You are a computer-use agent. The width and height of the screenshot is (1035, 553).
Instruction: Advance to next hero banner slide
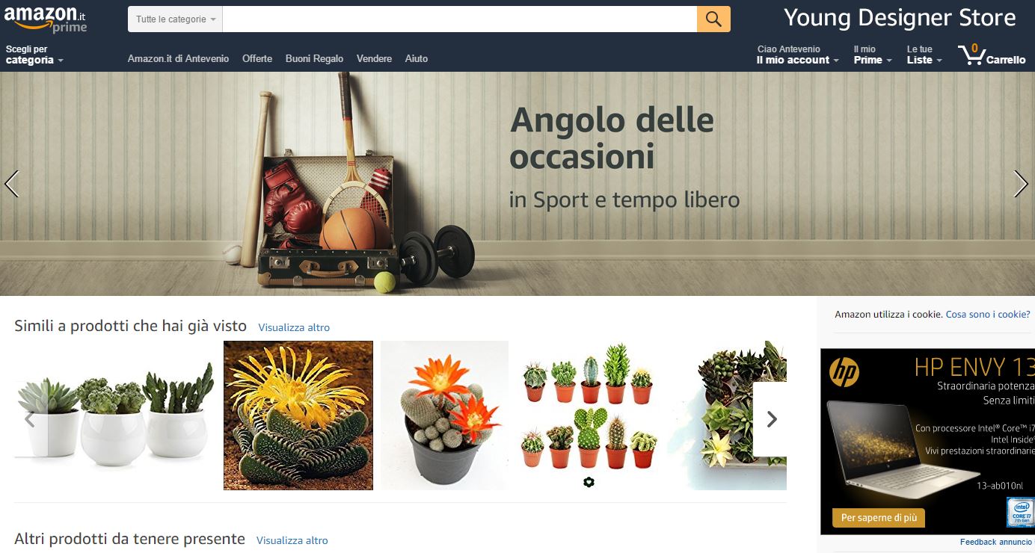[1021, 184]
